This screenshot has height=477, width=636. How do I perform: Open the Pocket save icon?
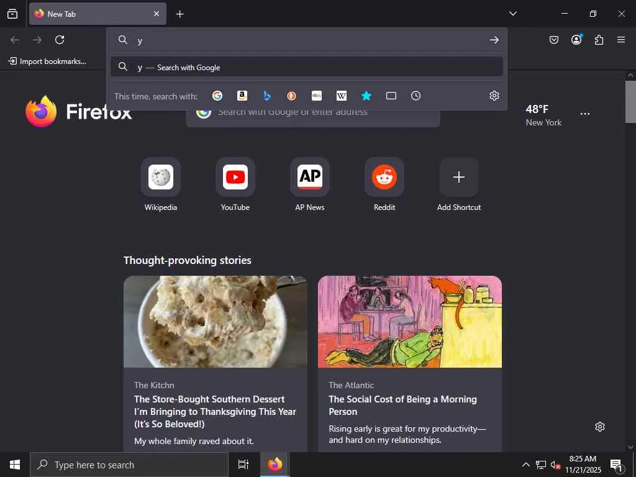point(553,40)
